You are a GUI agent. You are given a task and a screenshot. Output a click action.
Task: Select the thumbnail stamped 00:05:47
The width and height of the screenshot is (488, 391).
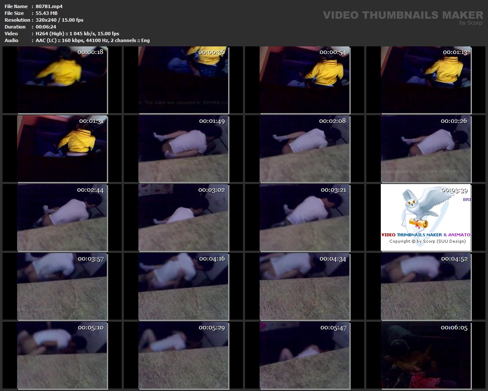tap(305, 356)
